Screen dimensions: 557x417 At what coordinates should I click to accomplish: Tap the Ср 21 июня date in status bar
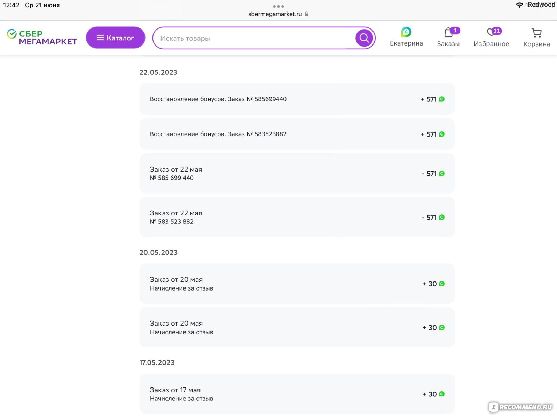coord(42,5)
